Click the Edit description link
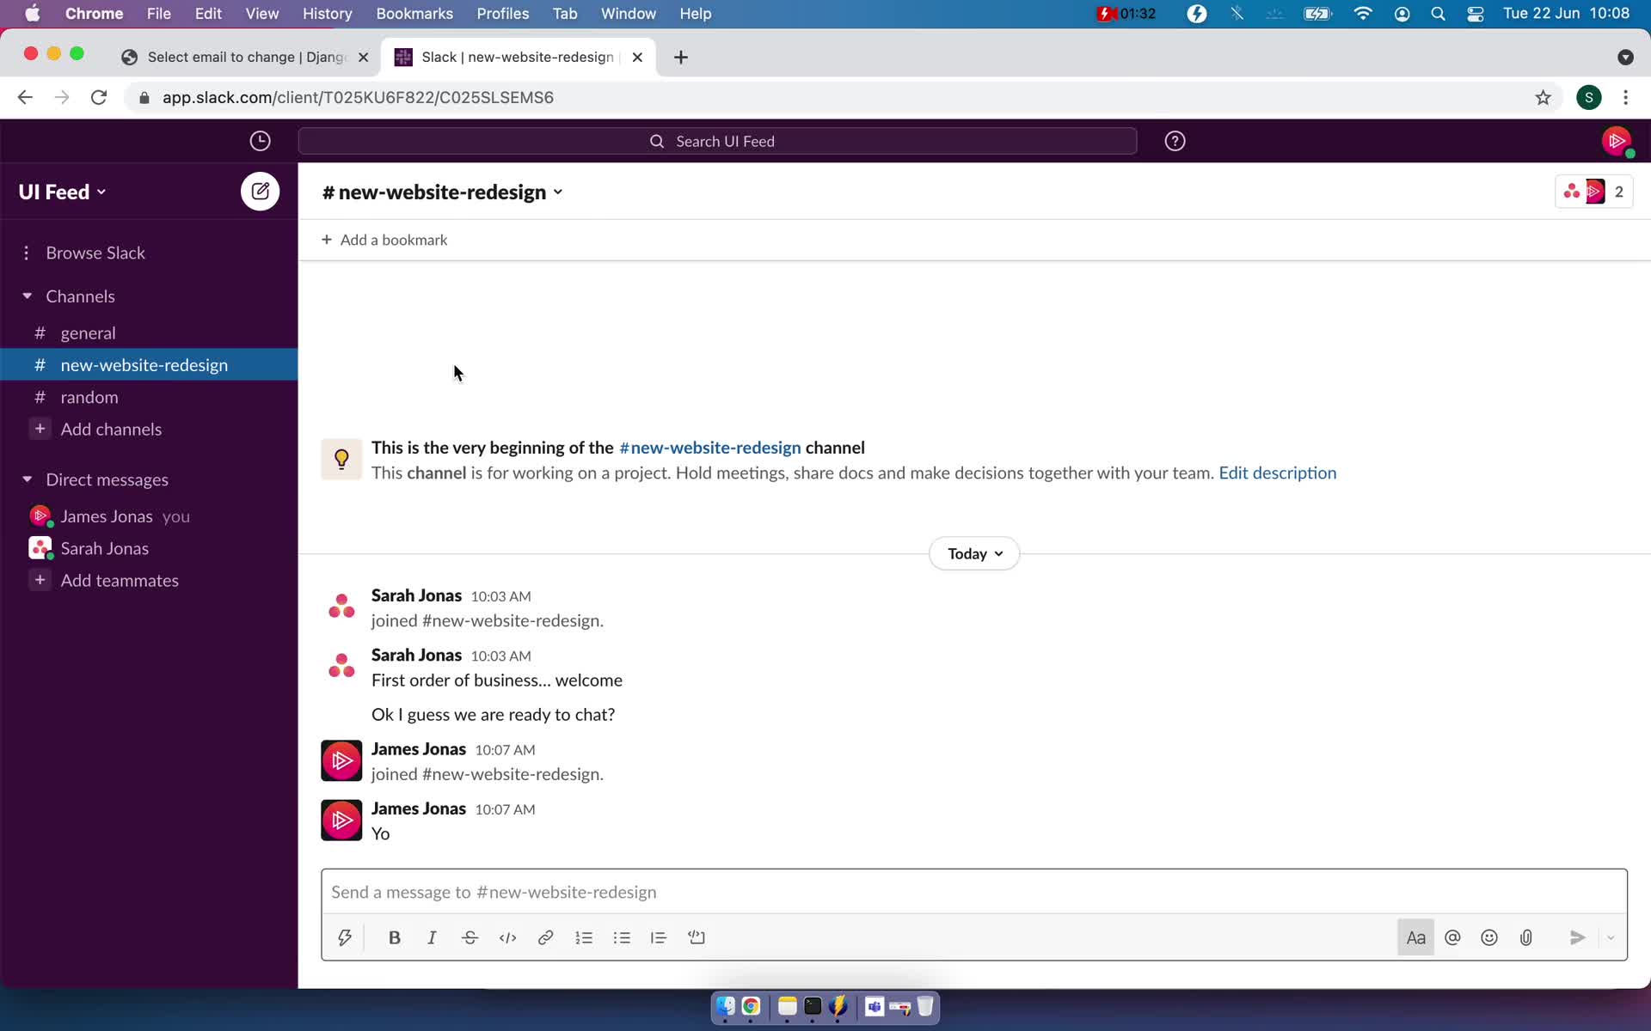This screenshot has width=1651, height=1031. click(x=1278, y=472)
